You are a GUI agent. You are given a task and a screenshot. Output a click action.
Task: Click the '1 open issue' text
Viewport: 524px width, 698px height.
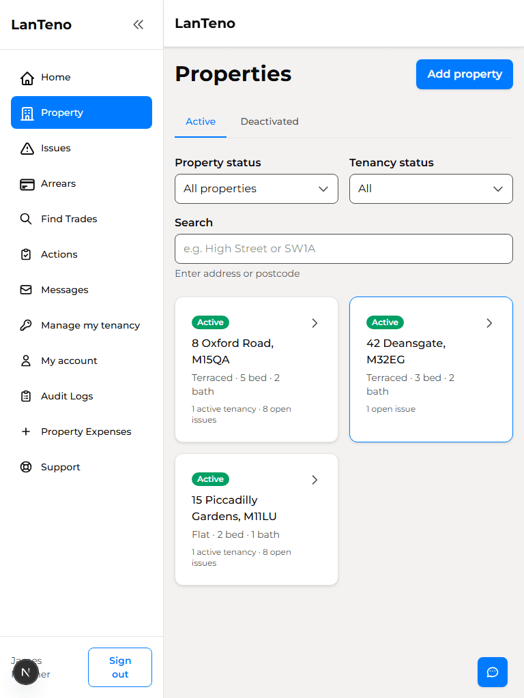tap(391, 409)
